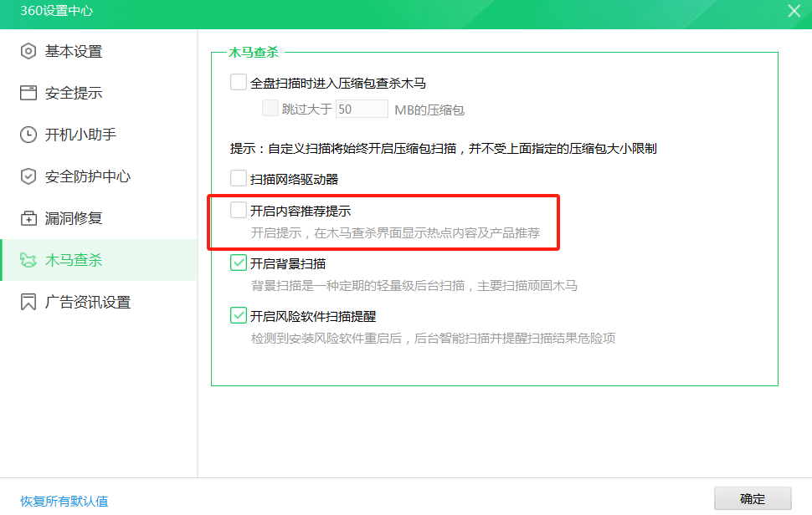This screenshot has width=812, height=515.
Task: Click the 提示：自定义扫描 hint text
Action: point(444,149)
